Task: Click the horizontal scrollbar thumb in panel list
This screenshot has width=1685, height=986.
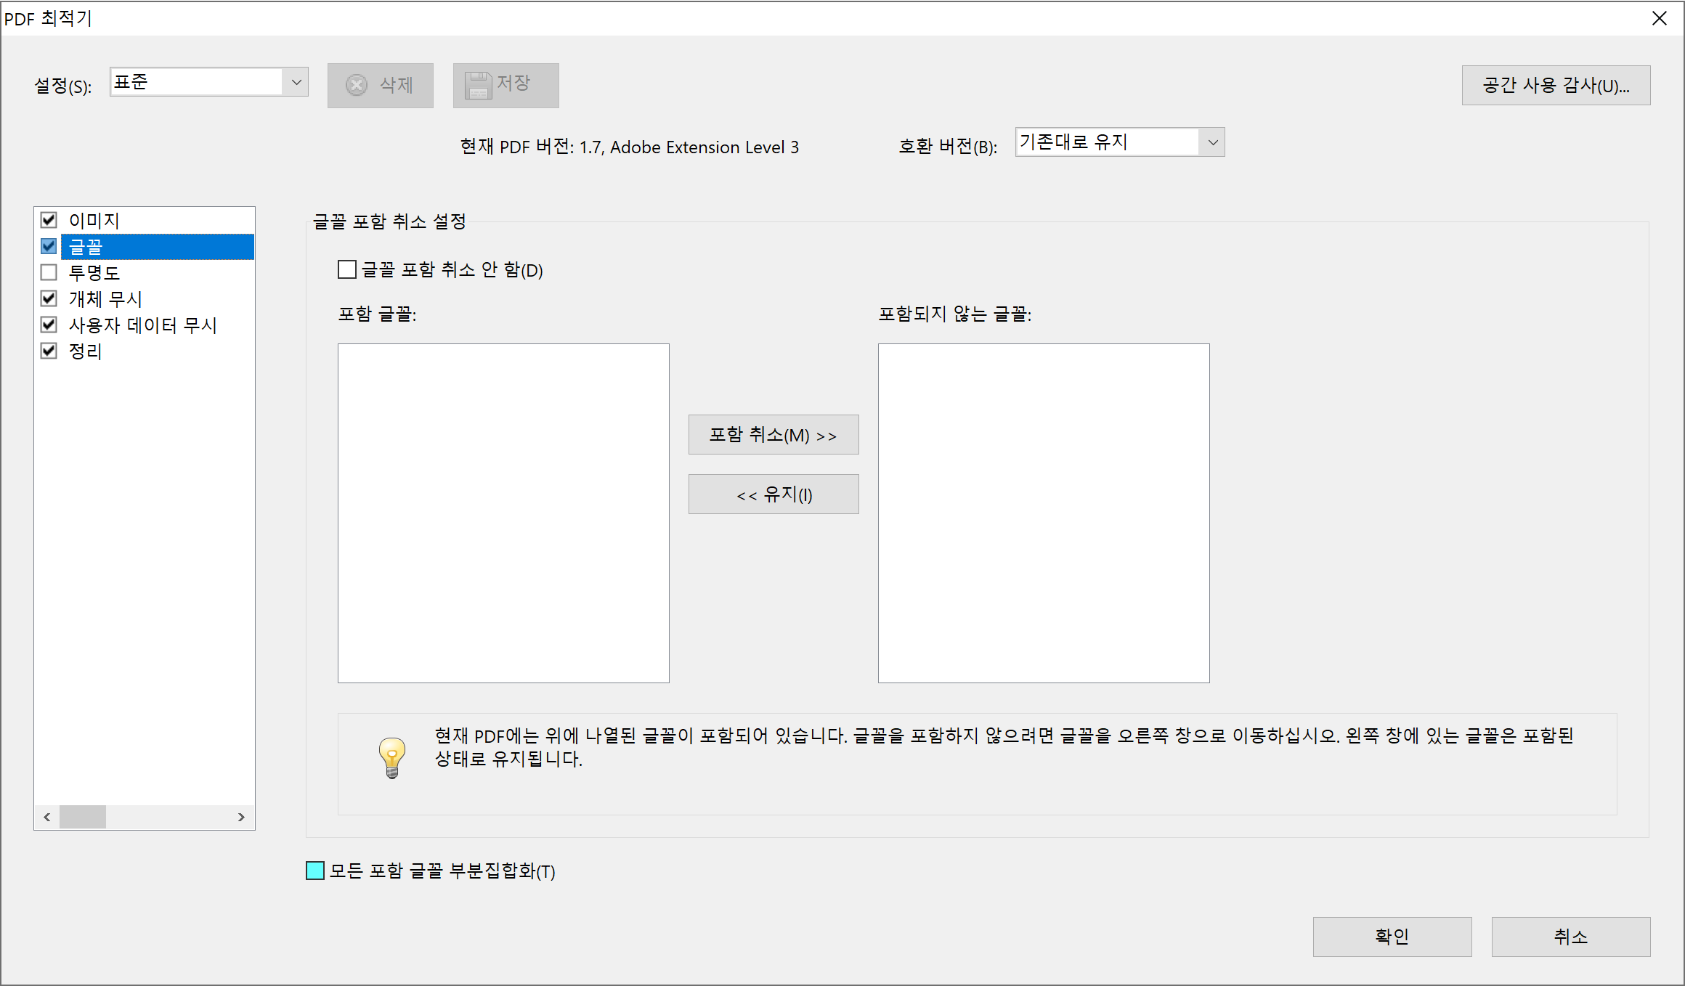Action: coord(83,817)
